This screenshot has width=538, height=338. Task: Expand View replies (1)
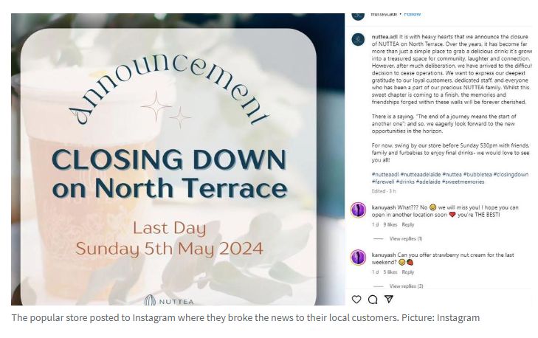(406, 238)
